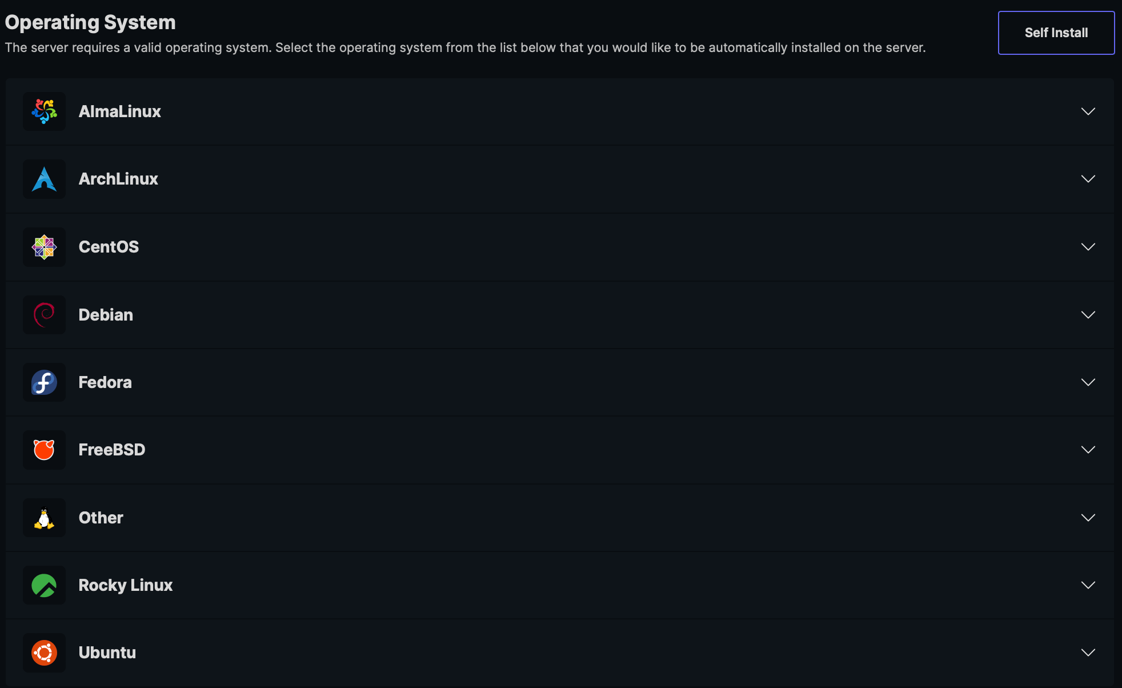
Task: Click the Ubuntu logo icon
Action: pos(44,653)
